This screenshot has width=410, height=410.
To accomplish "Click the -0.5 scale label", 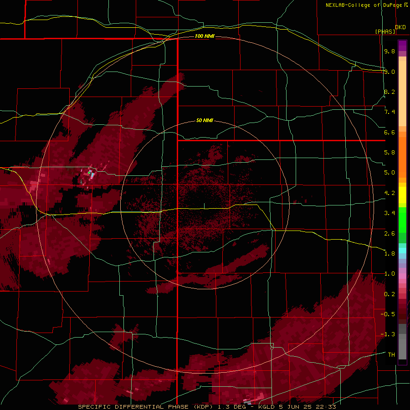I will 388,314.
